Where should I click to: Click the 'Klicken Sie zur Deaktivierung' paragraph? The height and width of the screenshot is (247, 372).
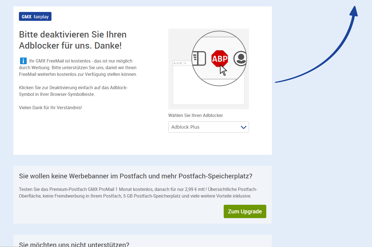(x=73, y=91)
